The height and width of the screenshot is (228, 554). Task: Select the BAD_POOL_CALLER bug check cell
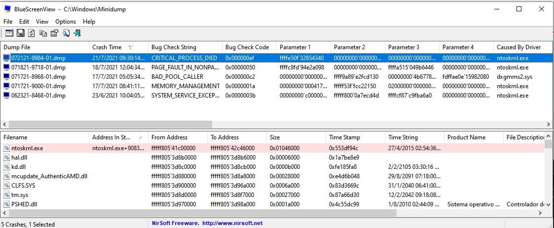tap(177, 77)
